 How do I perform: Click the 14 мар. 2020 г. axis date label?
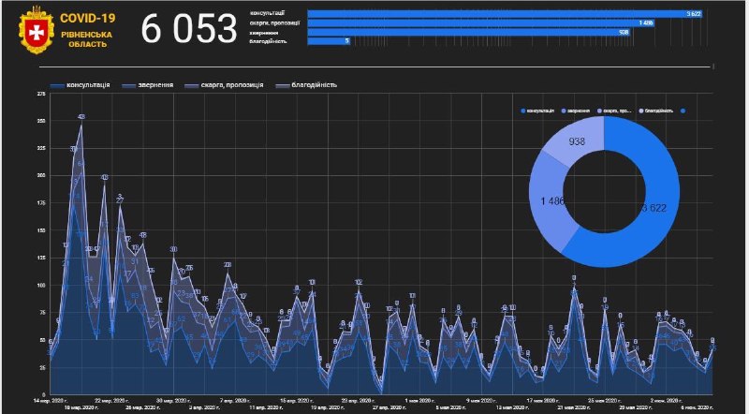[53, 400]
